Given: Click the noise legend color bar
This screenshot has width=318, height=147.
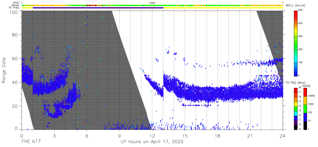Looking at the screenshot, I should point(305,108).
